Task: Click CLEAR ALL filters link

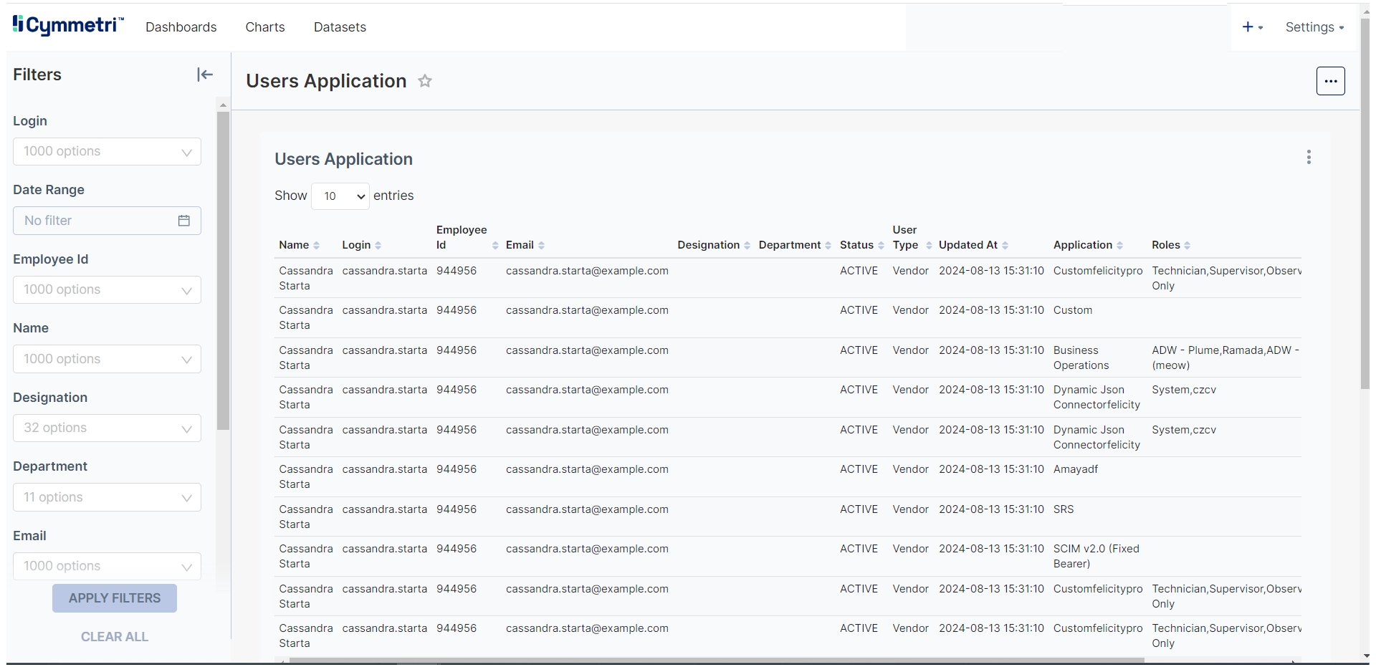Action: 115,637
